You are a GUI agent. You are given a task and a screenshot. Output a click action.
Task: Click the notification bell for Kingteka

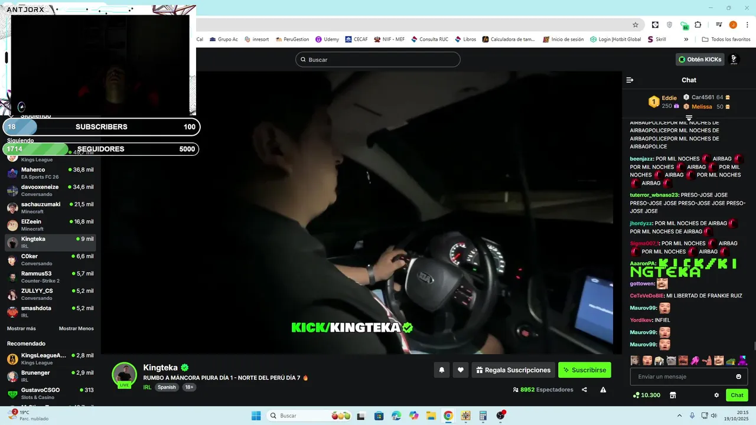[441, 370]
